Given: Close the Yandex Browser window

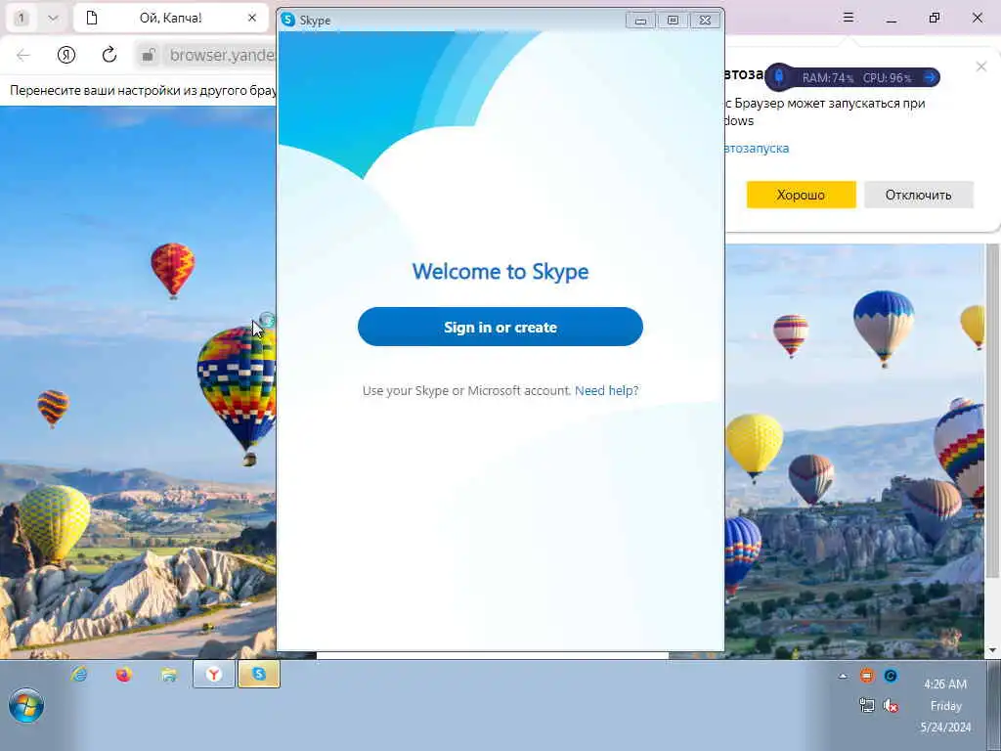Looking at the screenshot, I should (x=978, y=18).
